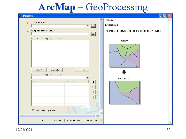Maximize the Dissolve window
This screenshot has width=186, height=139.
point(165,16)
